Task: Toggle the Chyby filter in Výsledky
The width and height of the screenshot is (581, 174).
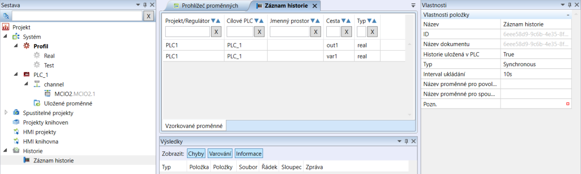Action: point(196,154)
